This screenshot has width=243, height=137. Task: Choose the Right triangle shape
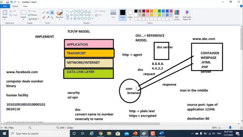[68, 15]
